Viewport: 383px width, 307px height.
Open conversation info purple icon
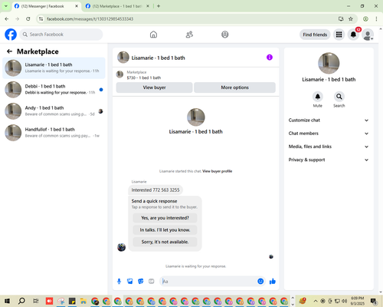(x=270, y=58)
